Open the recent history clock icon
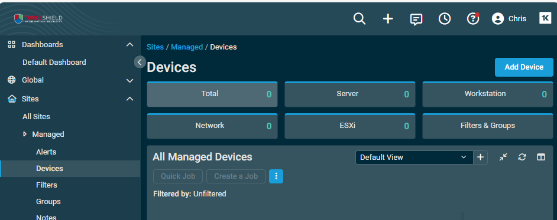The height and width of the screenshot is (220, 557). coord(445,18)
